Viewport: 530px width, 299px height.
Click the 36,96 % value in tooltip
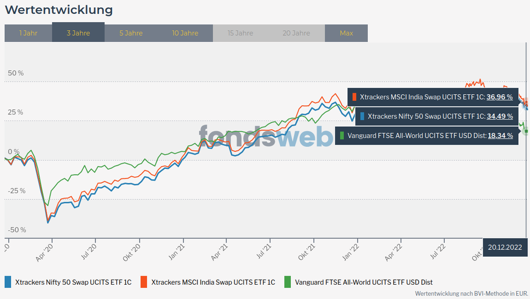pos(500,97)
